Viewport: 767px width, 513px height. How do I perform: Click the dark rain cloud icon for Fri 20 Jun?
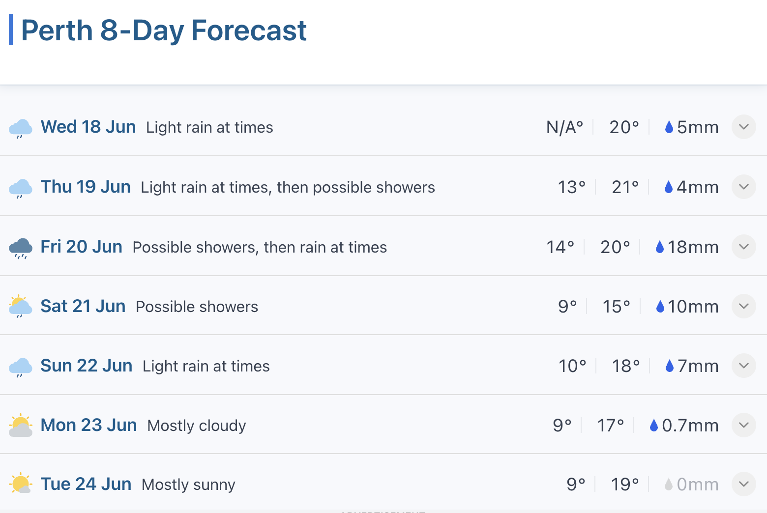click(x=21, y=248)
